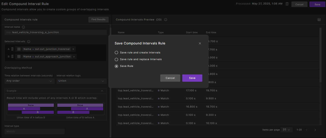
Task: Click the trash delete icon in header
Action: (x=287, y=4)
